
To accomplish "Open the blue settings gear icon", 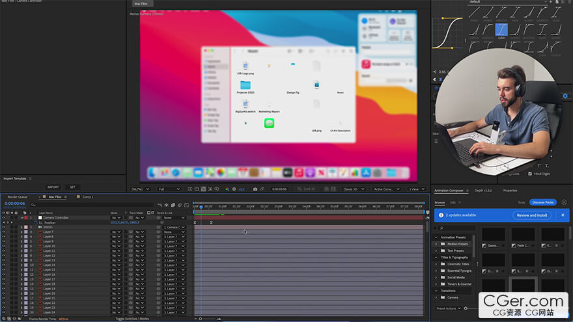I will (565, 96).
